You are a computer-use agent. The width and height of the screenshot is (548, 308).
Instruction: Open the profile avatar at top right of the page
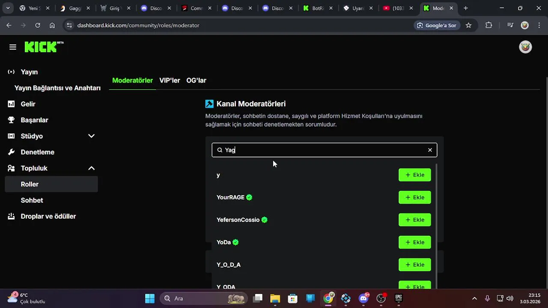[525, 47]
